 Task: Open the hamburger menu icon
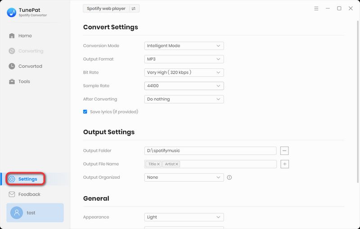tap(316, 9)
